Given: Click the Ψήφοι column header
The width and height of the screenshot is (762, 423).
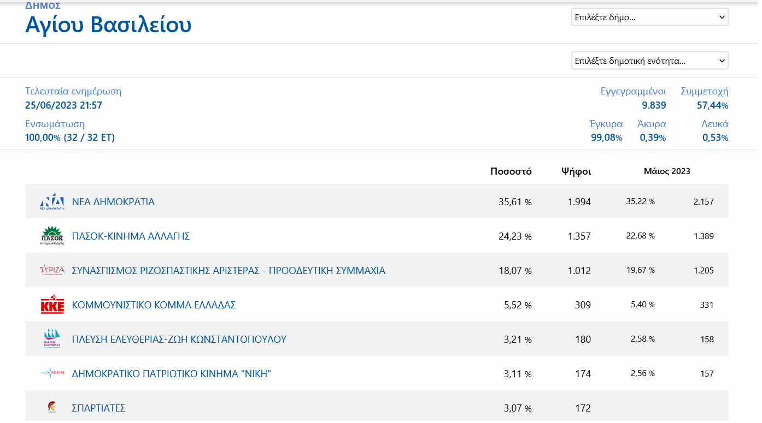Looking at the screenshot, I should (x=576, y=171).
